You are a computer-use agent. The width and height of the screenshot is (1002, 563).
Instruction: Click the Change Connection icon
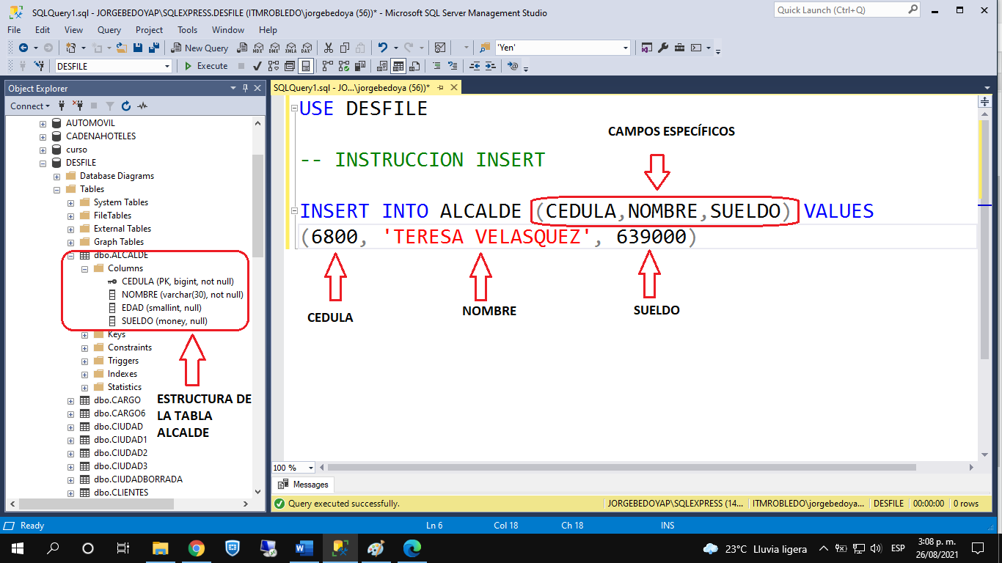pyautogui.click(x=39, y=66)
